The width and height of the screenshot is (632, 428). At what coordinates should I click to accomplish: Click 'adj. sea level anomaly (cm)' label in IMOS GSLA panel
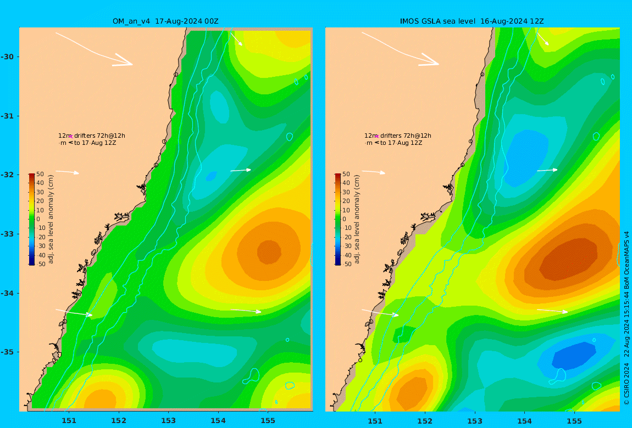pos(357,219)
